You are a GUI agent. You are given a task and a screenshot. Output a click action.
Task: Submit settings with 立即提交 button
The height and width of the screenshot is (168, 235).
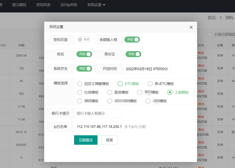[86, 140]
